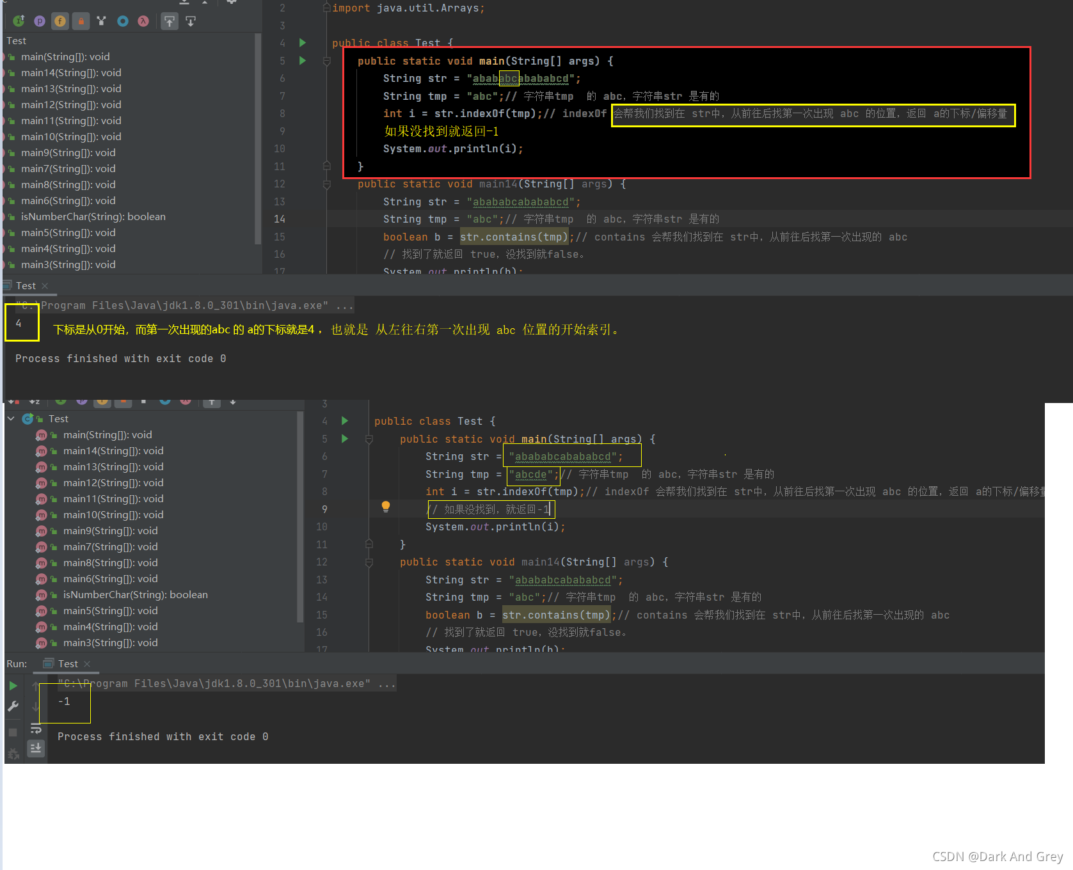Screen dimensions: 1073x870
Task: Click the lower Structure panel vertical scrollbar
Action: point(300,517)
